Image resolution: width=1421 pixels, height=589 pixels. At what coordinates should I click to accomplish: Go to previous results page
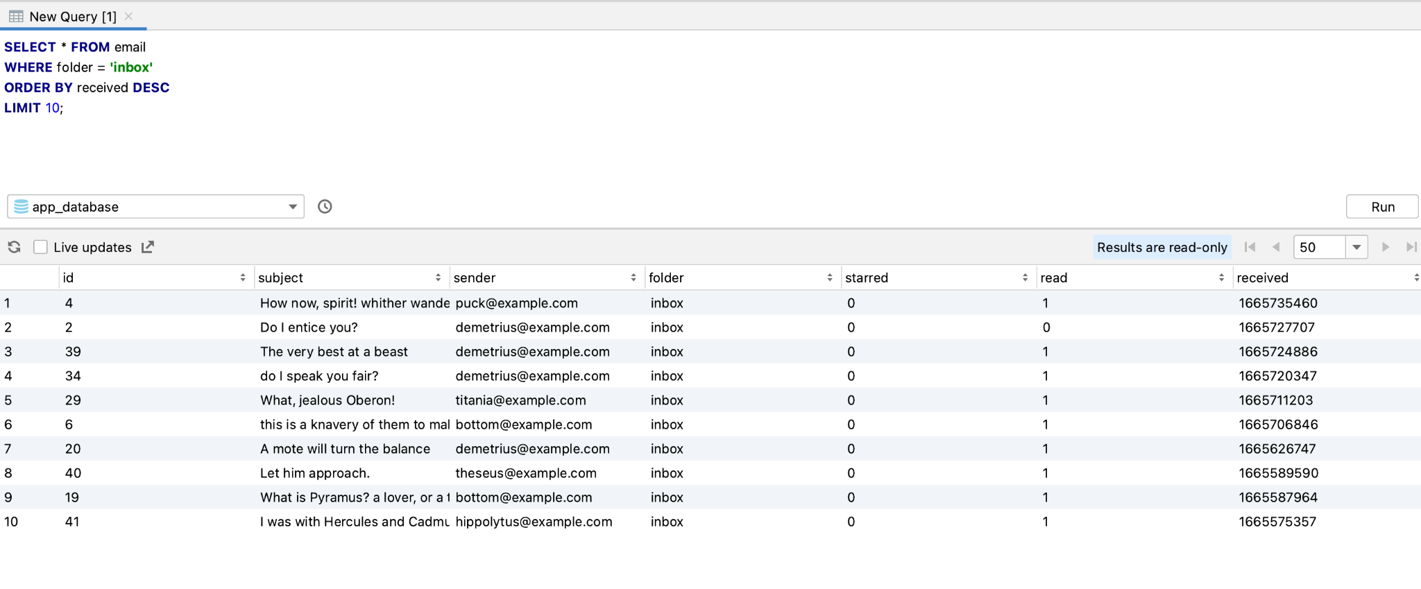click(1275, 247)
